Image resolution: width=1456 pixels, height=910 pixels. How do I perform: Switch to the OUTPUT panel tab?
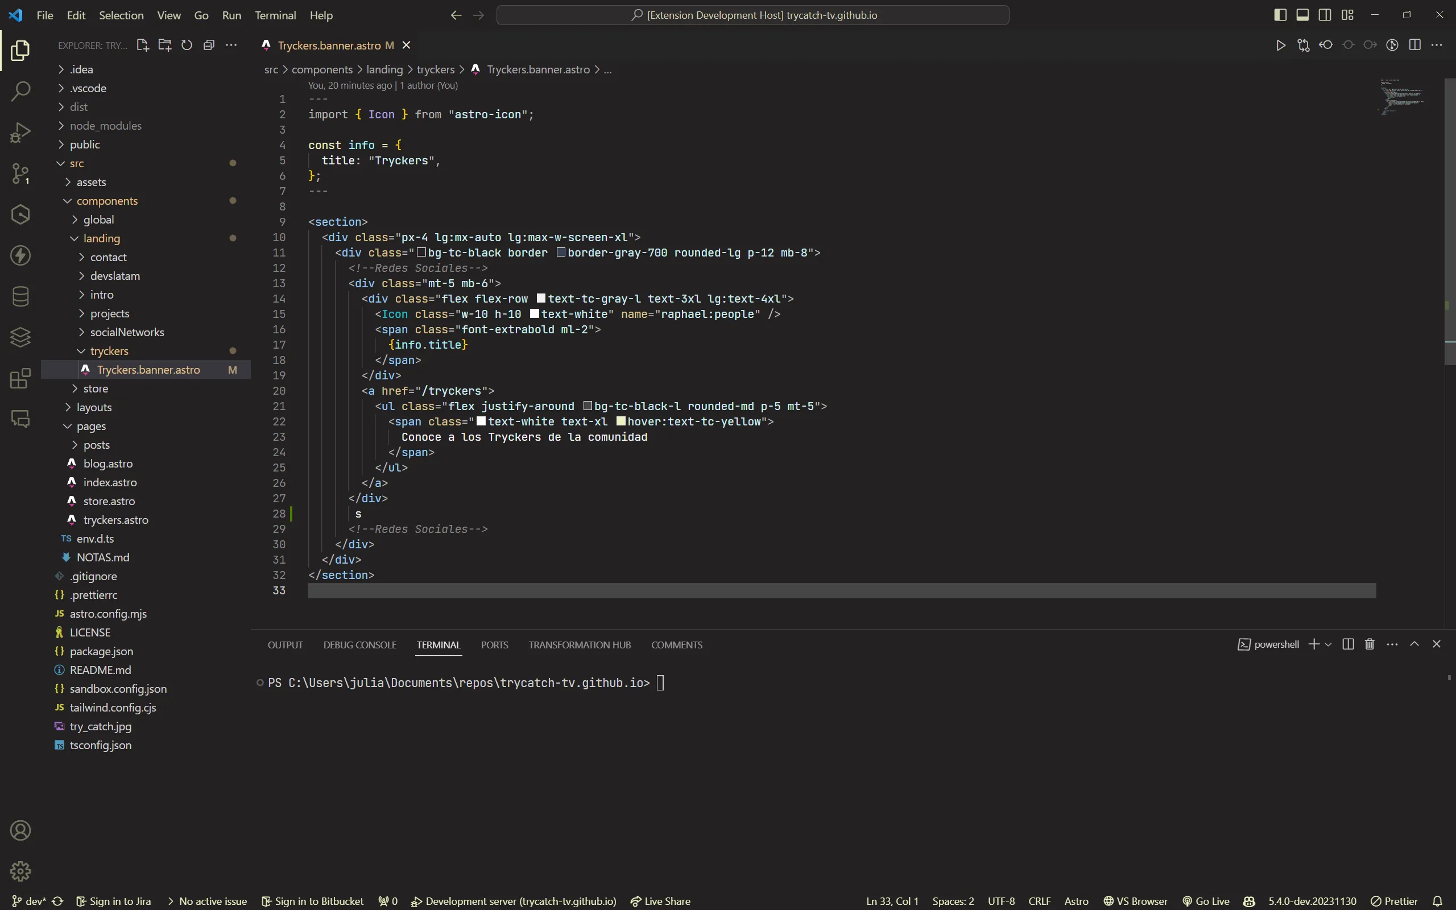click(x=285, y=644)
